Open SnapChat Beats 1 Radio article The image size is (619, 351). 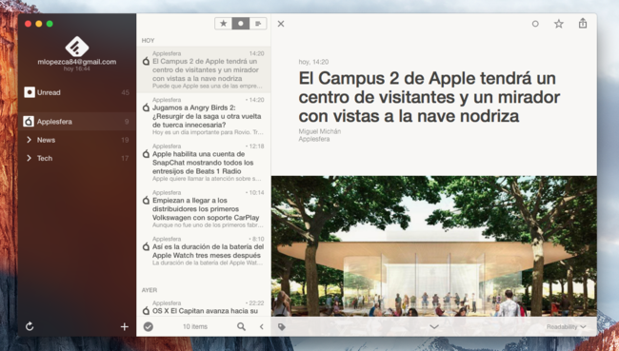(204, 163)
